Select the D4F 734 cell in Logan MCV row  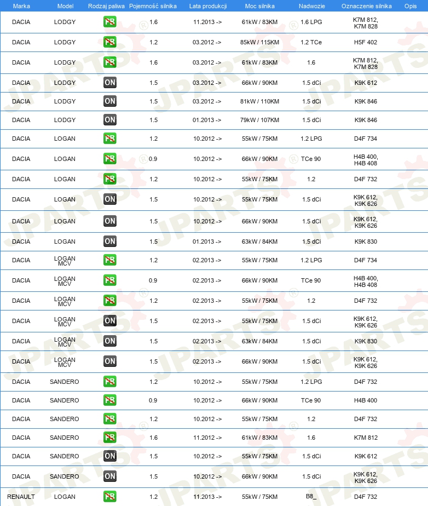click(x=366, y=260)
